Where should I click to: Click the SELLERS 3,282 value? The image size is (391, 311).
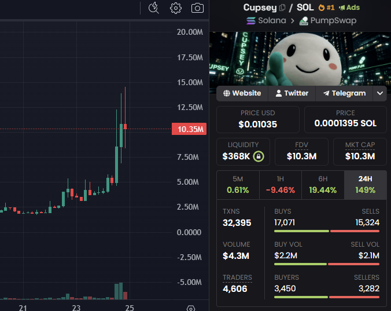(369, 288)
